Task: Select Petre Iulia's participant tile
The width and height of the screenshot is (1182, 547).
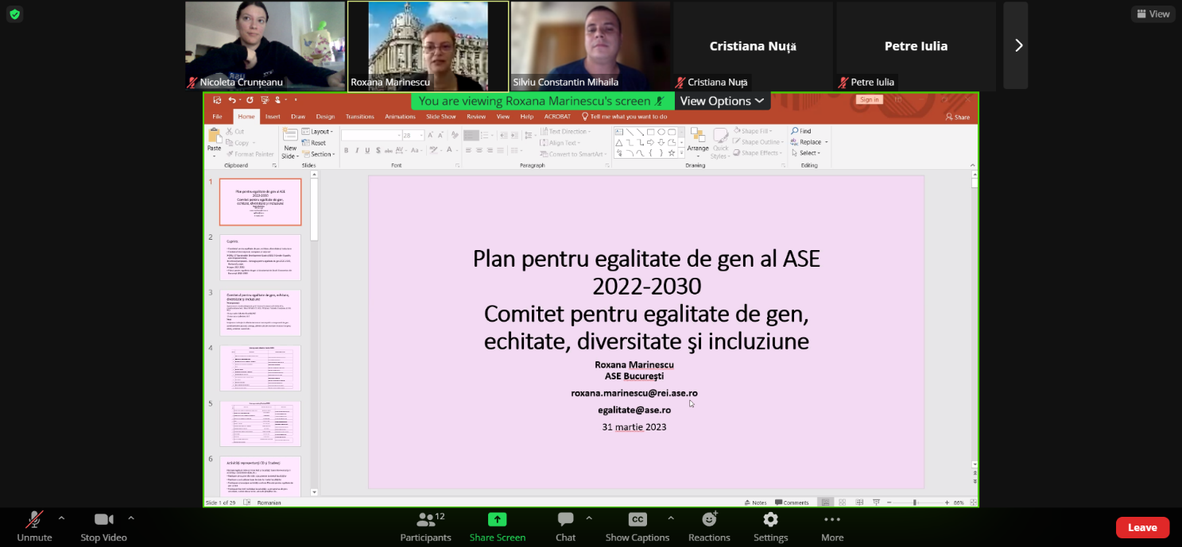Action: tap(916, 45)
